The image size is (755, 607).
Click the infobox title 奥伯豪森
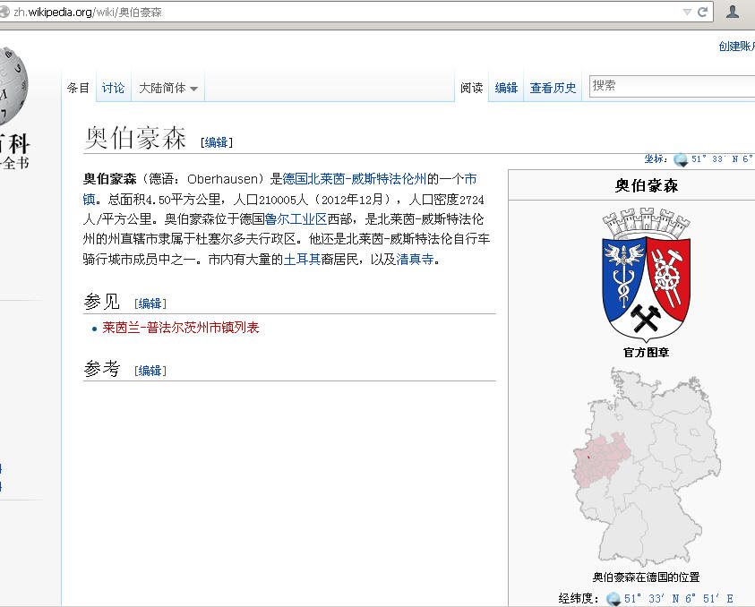(x=646, y=185)
